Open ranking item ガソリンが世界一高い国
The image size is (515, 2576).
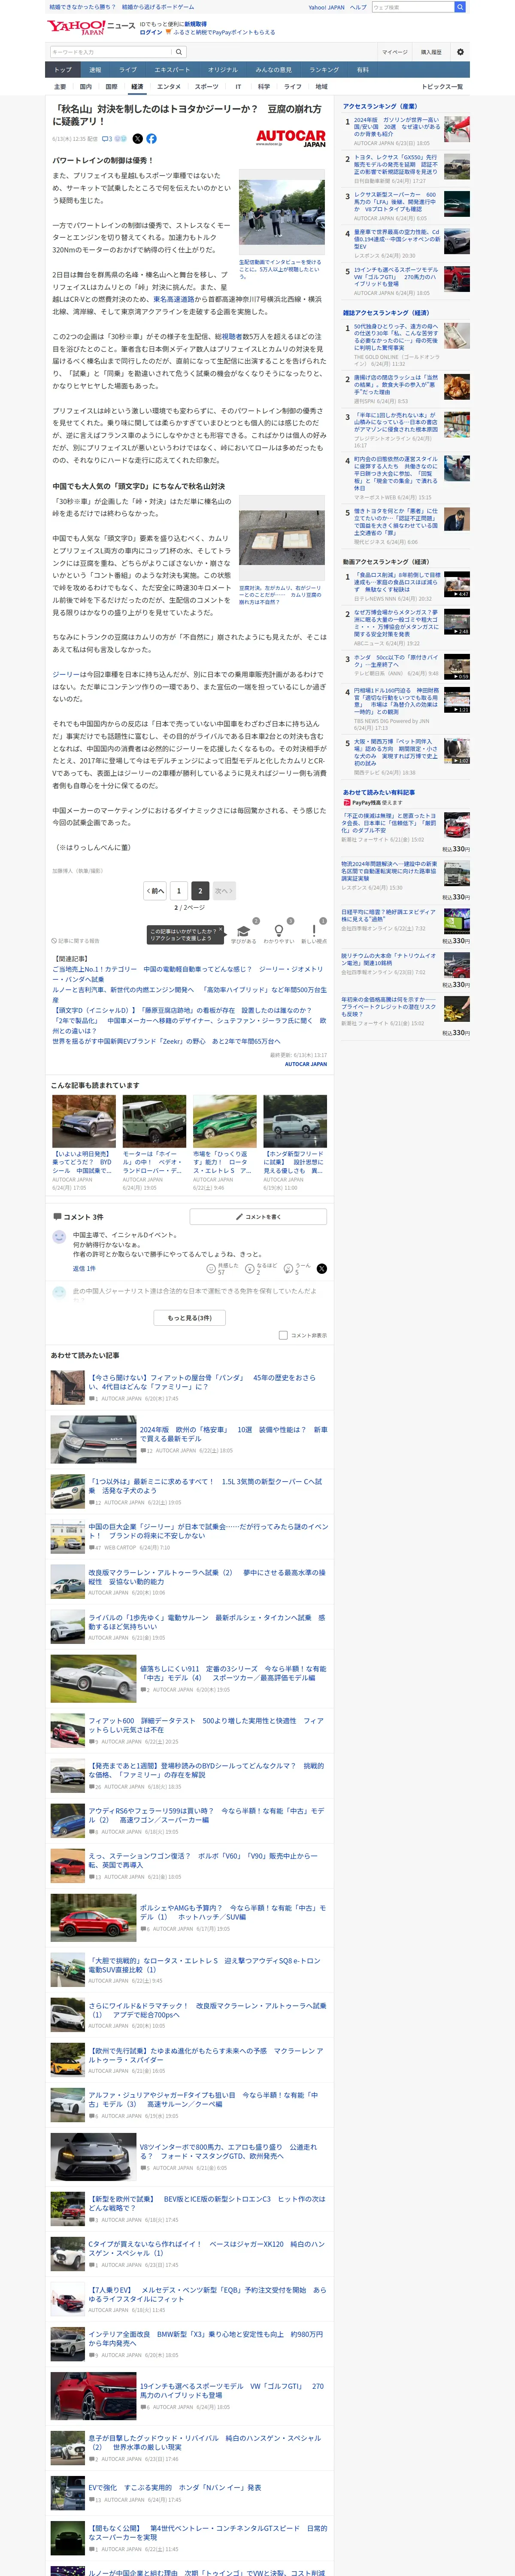pyautogui.click(x=406, y=131)
